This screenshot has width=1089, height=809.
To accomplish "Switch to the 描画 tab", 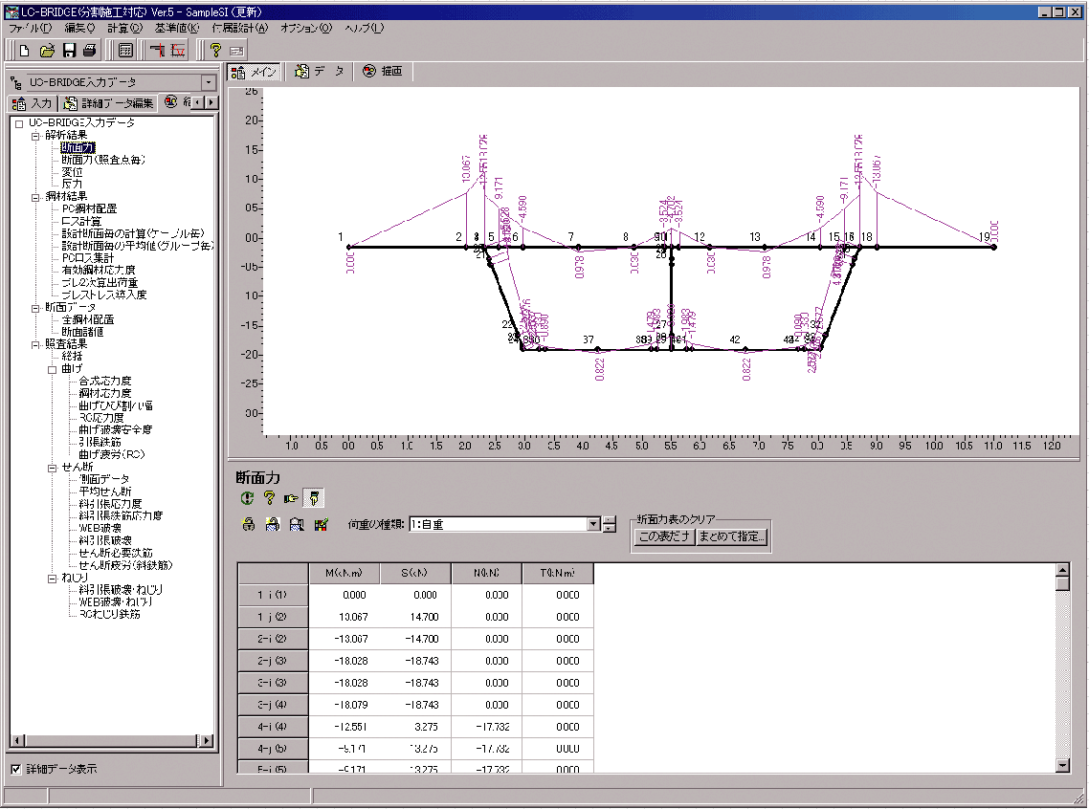I will [383, 72].
